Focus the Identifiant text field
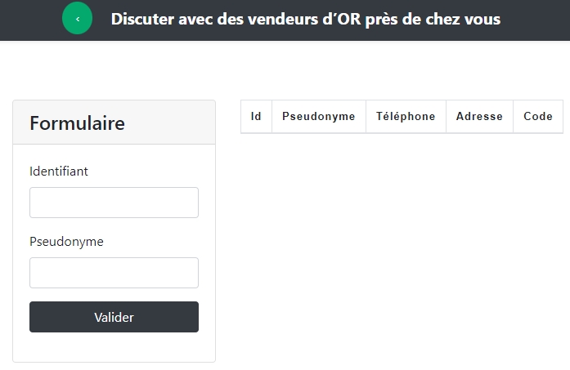570x370 pixels. point(114,203)
